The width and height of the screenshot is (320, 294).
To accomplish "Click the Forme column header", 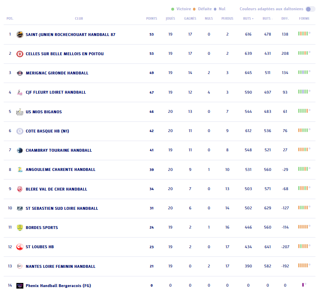I will 304,18.
